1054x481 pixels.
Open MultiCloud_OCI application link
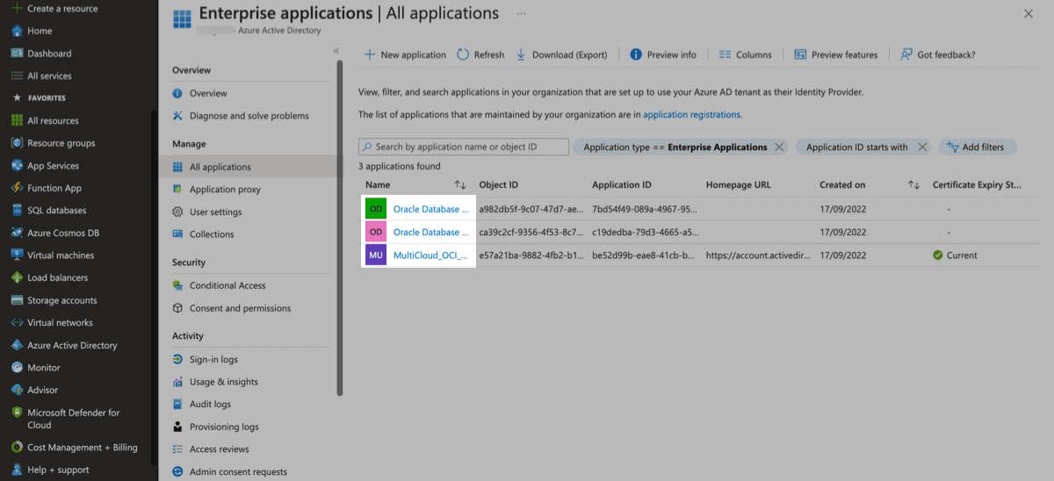coord(430,255)
